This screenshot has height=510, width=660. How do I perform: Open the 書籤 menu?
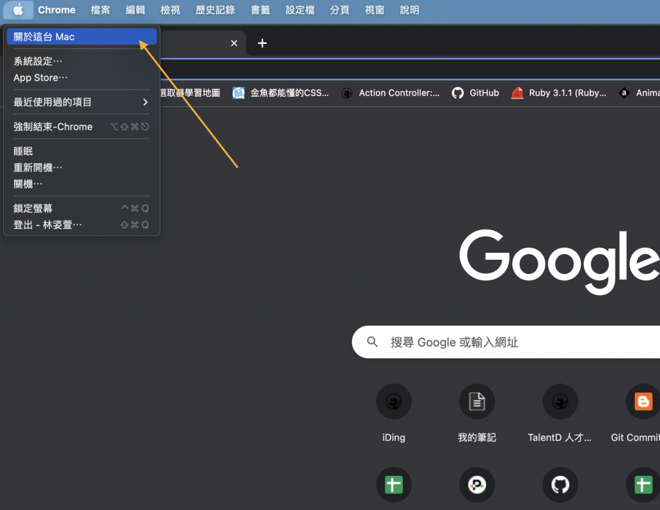pos(260,10)
